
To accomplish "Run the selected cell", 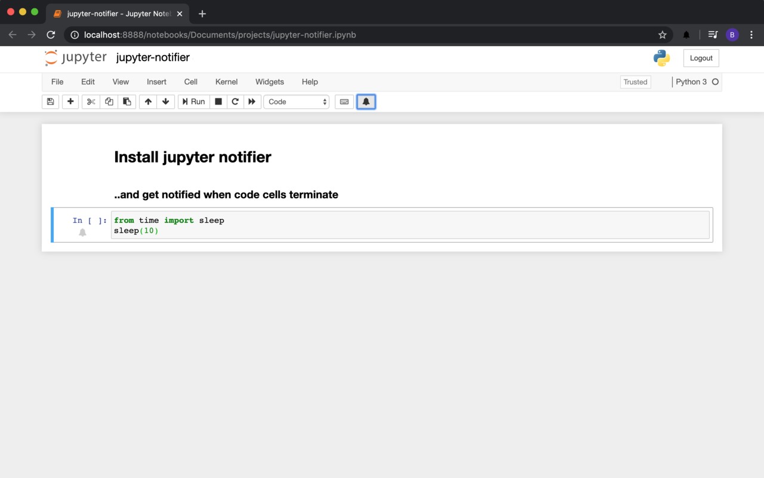I will [x=194, y=102].
